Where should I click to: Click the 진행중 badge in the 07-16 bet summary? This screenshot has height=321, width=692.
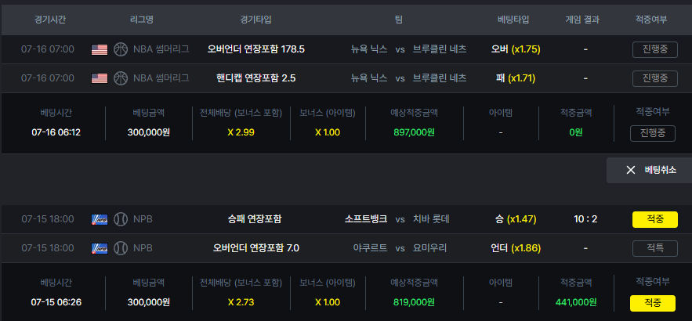(x=652, y=133)
